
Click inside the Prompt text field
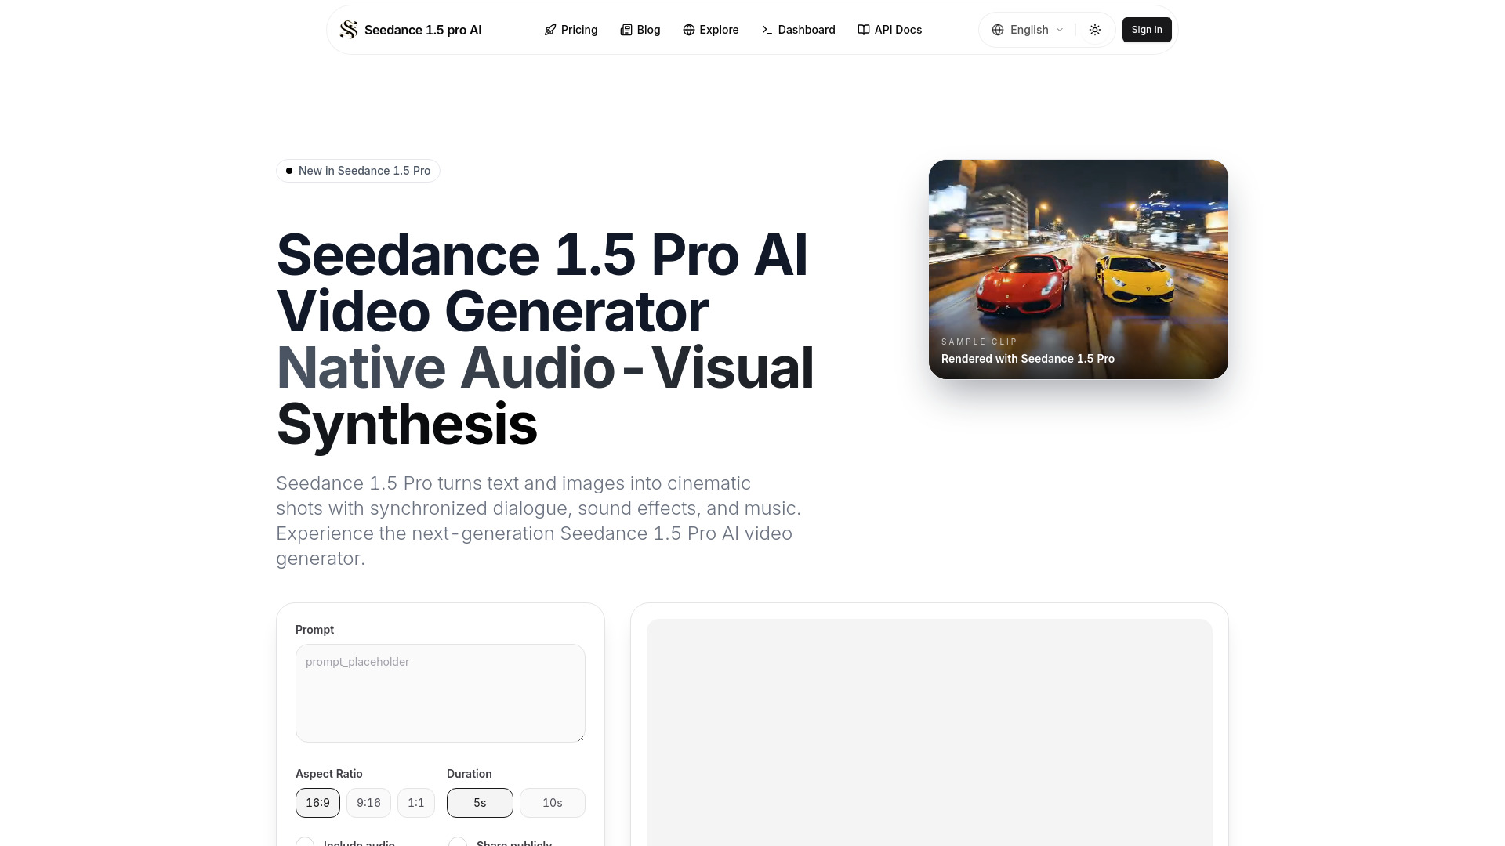click(440, 692)
